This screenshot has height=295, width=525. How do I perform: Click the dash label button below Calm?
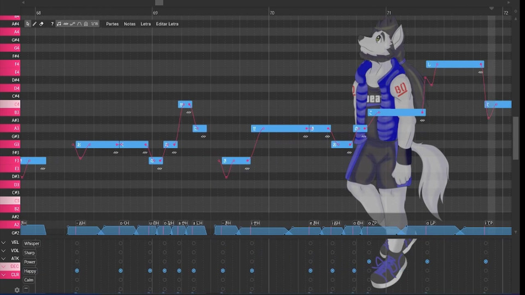tap(26, 288)
